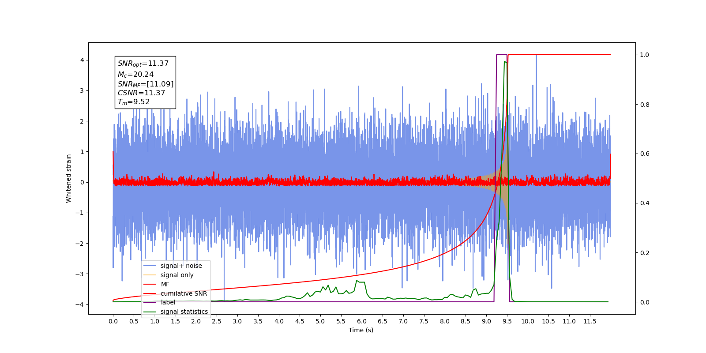Click the 11.5 tick on time axis
Image resolution: width=706 pixels, height=353 pixels.
[590, 321]
